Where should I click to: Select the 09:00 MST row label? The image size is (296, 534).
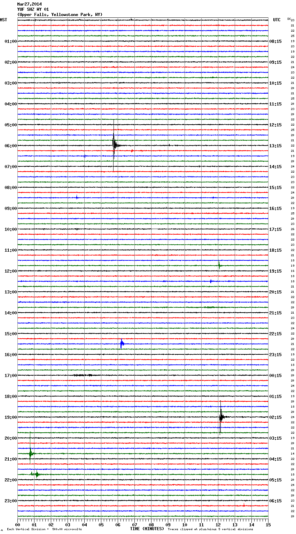(11, 209)
